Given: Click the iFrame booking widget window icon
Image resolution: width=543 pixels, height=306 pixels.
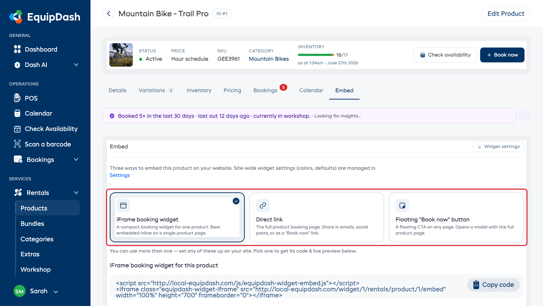Looking at the screenshot, I should click(123, 206).
